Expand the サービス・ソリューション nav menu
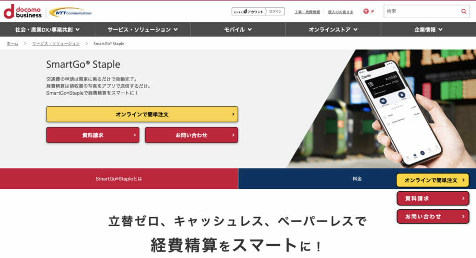The width and height of the screenshot is (476, 258). pyautogui.click(x=143, y=29)
